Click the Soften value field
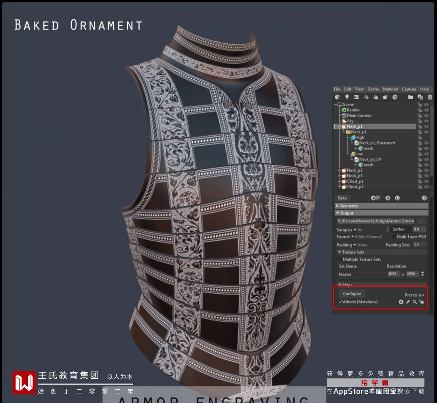Image resolution: width=437 pixels, height=403 pixels. coord(419,229)
